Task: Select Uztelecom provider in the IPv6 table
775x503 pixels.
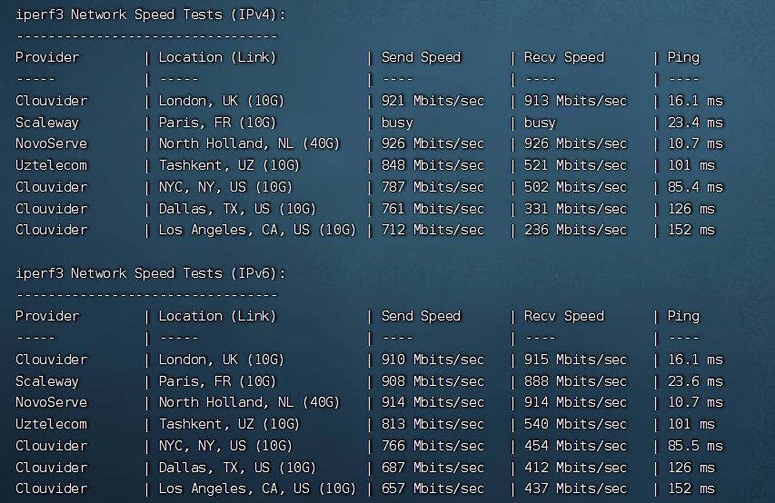Action: tap(51, 424)
